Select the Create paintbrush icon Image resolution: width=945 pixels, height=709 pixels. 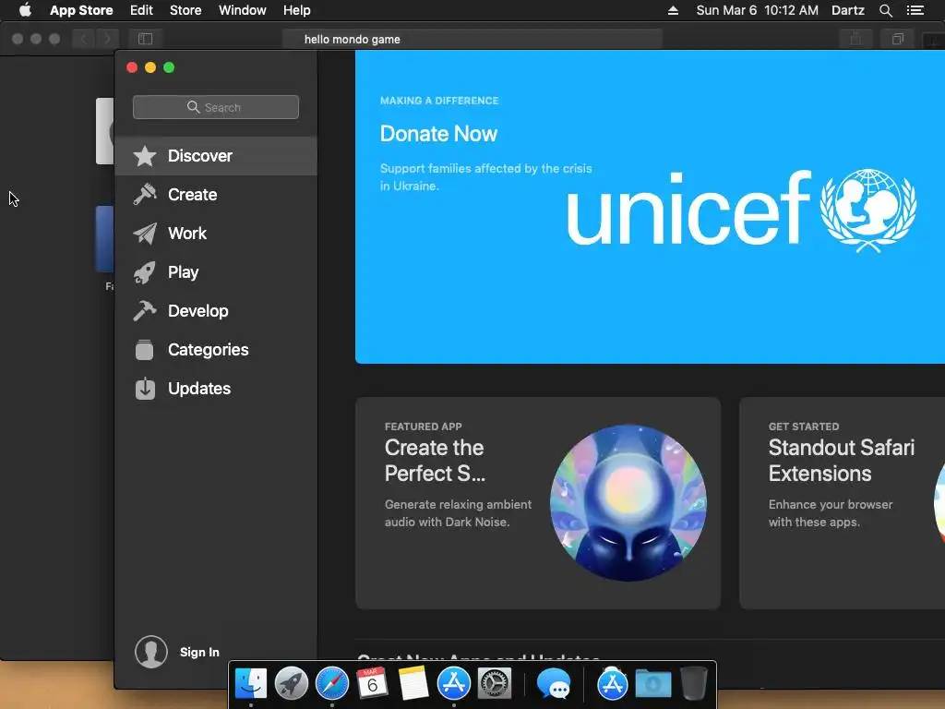pyautogui.click(x=145, y=195)
